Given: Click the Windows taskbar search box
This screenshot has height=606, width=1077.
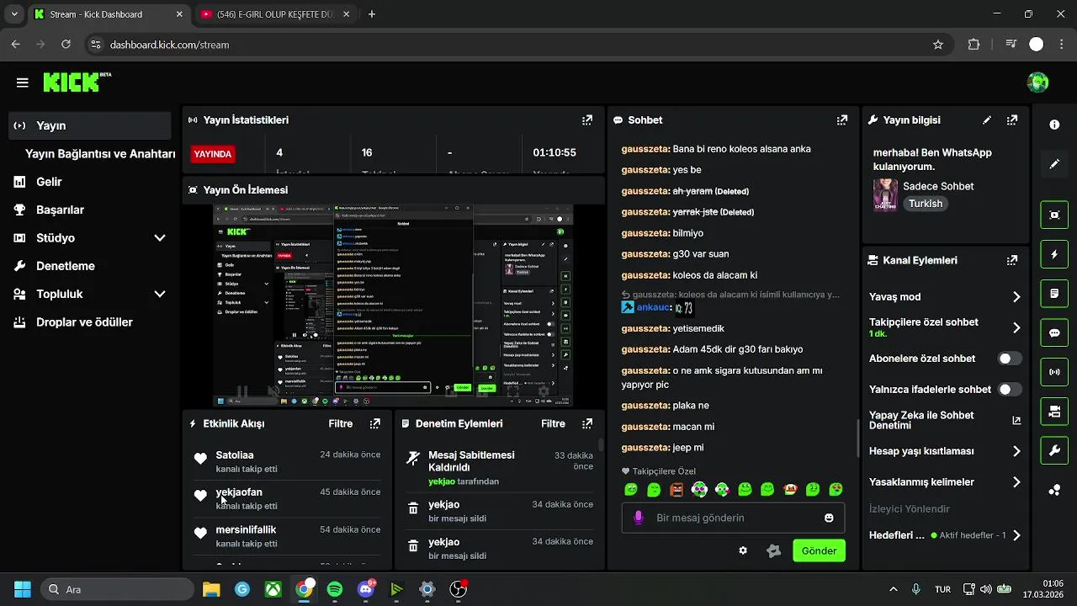Looking at the screenshot, I should pos(118,589).
